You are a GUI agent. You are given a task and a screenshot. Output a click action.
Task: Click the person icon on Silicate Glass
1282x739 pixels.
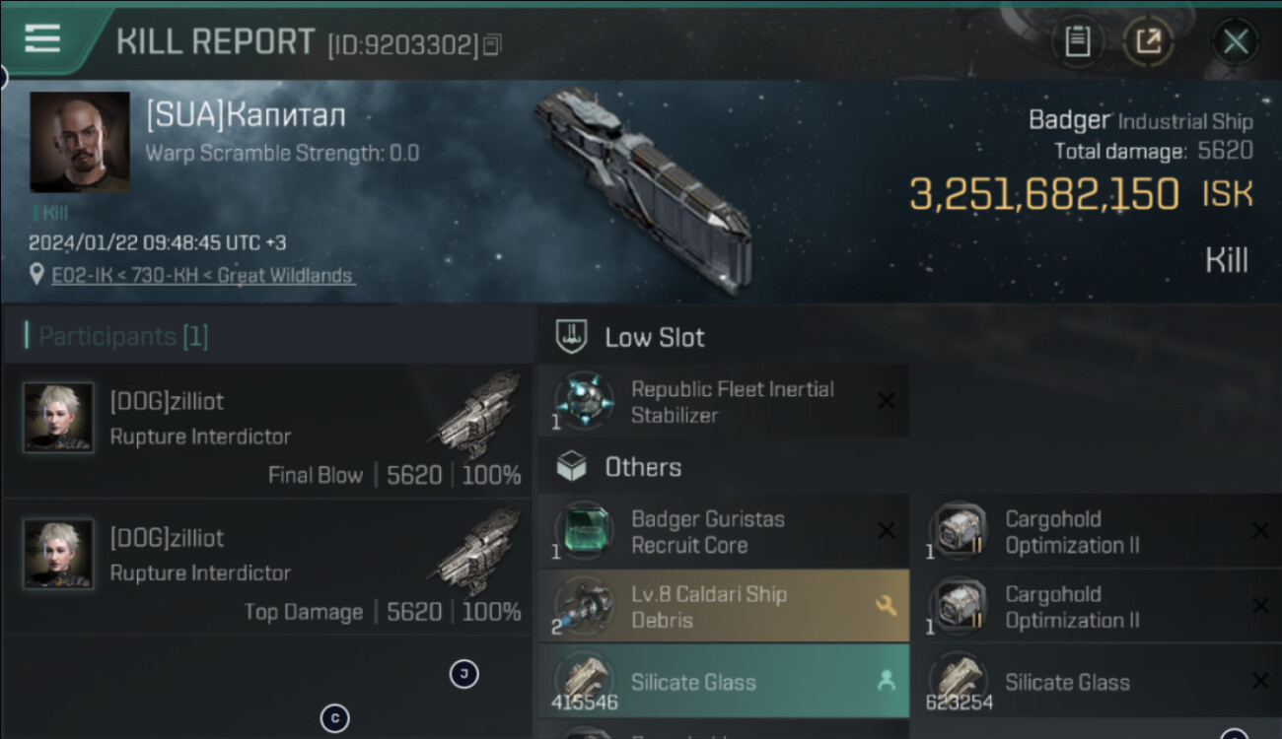tap(886, 681)
